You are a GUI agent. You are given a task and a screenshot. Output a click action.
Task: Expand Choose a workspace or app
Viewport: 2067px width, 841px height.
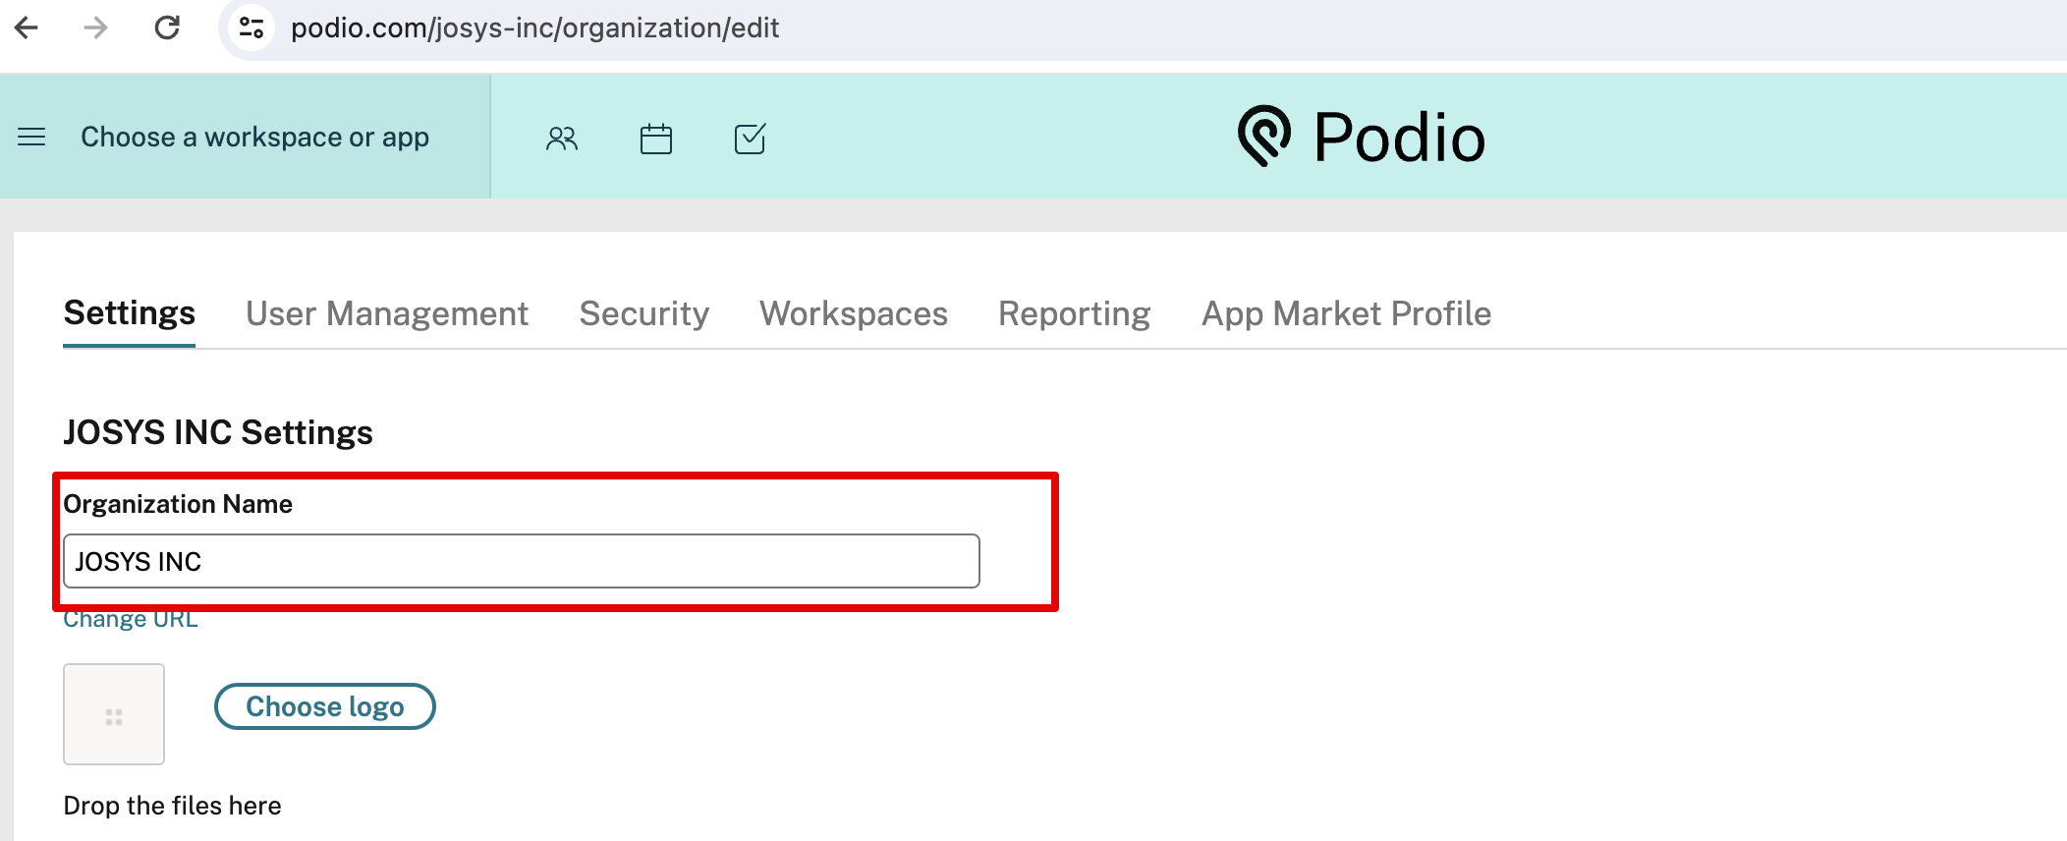254,137
